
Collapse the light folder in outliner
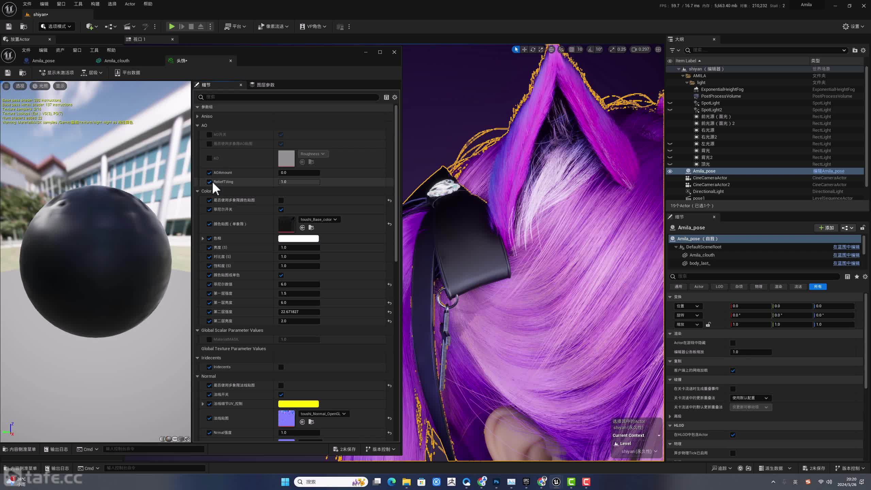tap(687, 83)
